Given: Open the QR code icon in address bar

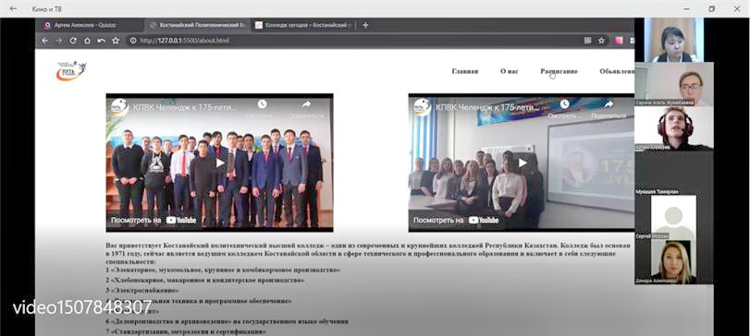Looking at the screenshot, I should (x=587, y=41).
